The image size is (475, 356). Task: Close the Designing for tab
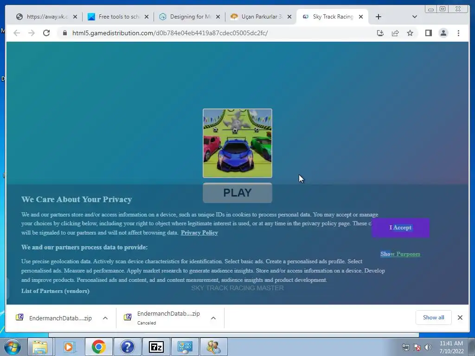pos(218,17)
